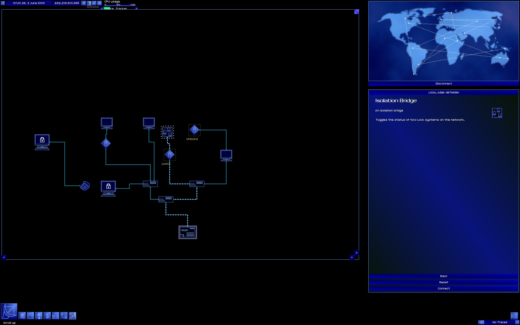Click the LAN view scroll-down arrow
The height and width of the screenshot is (325, 520).
click(357, 253)
